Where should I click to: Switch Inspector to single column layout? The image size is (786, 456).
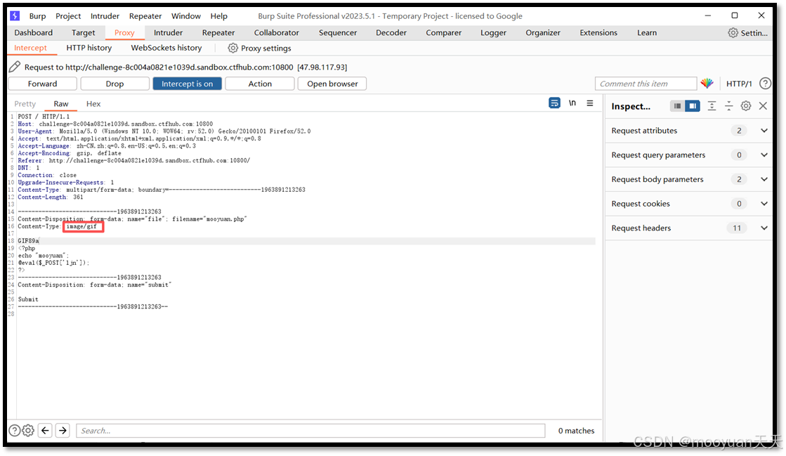678,106
